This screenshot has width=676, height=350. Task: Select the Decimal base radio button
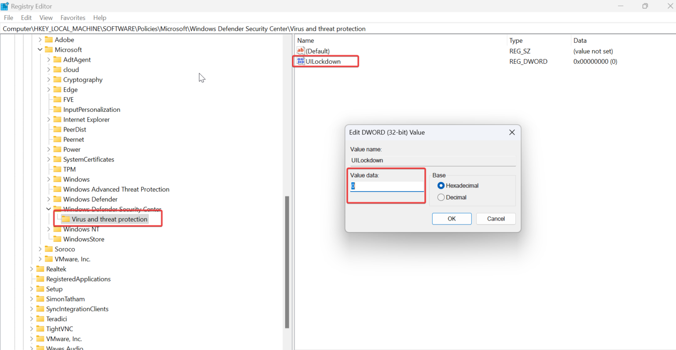pos(441,197)
